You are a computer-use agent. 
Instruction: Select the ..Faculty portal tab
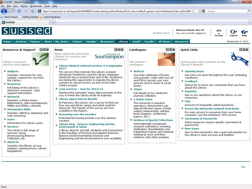pos(149,41)
